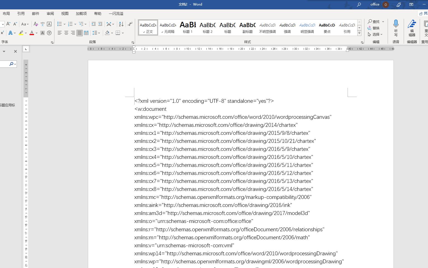Click the 替换 (Replace) button
The image size is (428, 268).
373,28
